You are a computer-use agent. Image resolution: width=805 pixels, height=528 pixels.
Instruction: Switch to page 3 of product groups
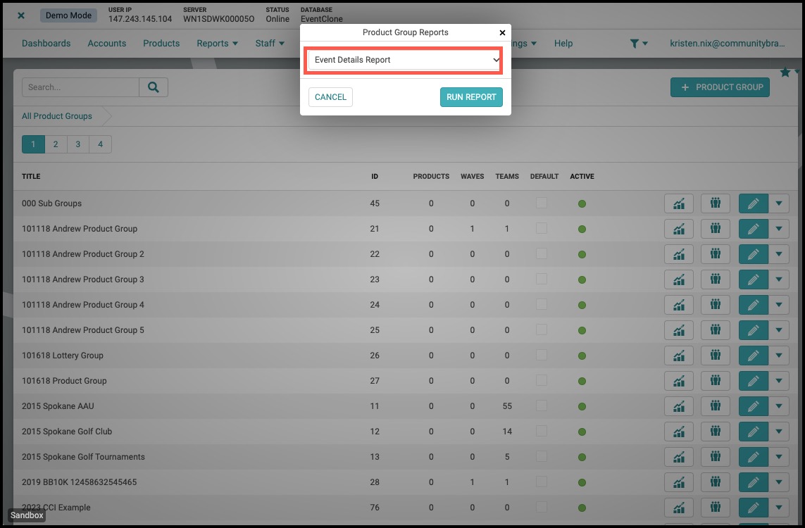[78, 144]
